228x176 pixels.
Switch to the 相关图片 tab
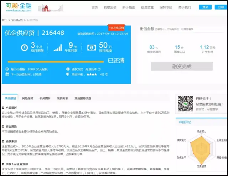(x=45, y=98)
